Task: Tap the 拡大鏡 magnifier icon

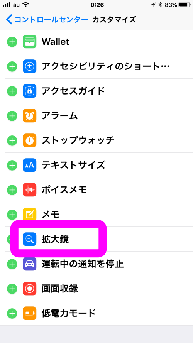Action: pyautogui.click(x=30, y=239)
